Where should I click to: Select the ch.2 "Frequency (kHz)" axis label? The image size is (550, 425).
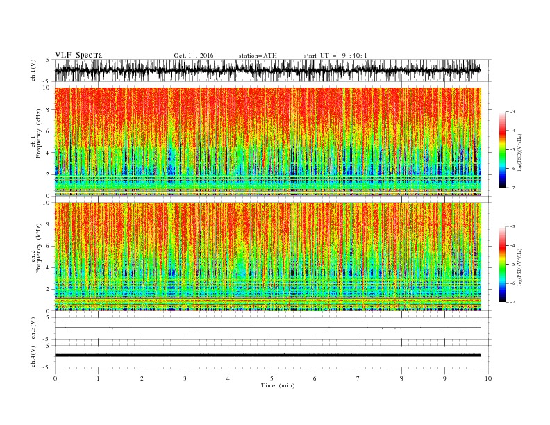39,248
